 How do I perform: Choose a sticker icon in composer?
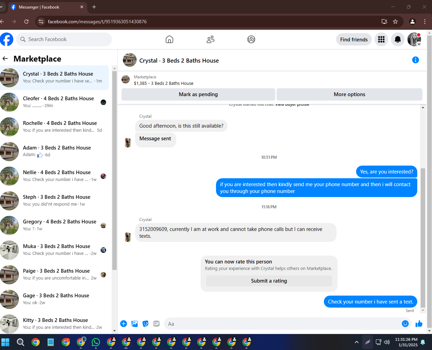point(145,324)
